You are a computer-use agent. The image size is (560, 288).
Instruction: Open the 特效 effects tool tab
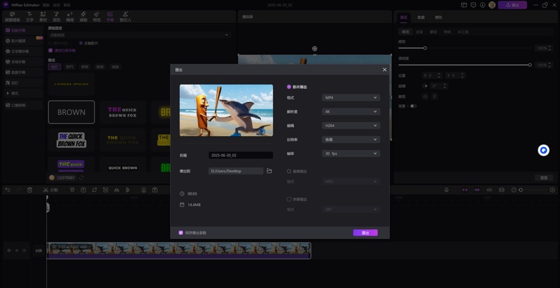click(x=97, y=16)
